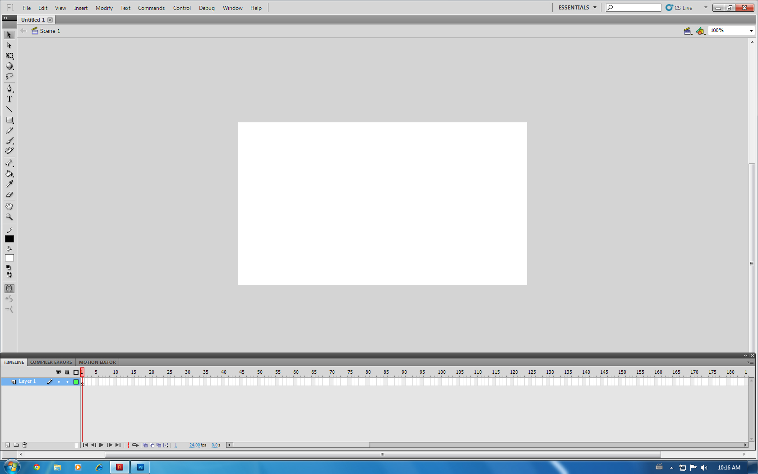
Task: Lock all layers in the timeline
Action: pyautogui.click(x=67, y=372)
